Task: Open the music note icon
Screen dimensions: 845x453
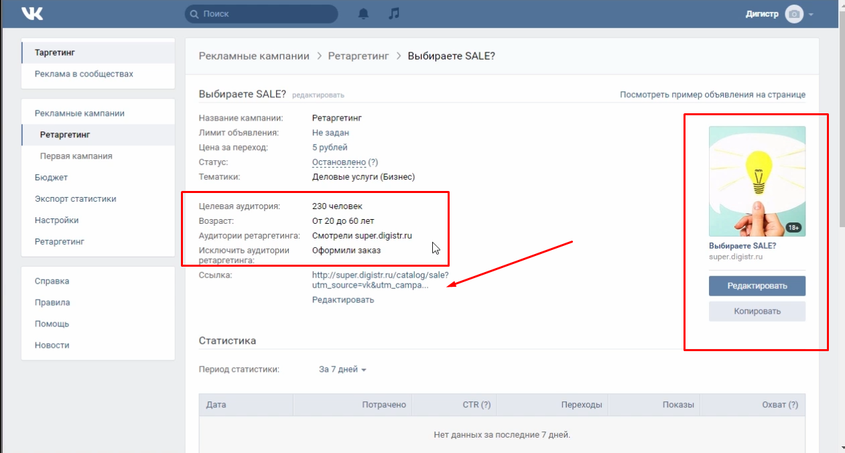Action: pos(394,13)
